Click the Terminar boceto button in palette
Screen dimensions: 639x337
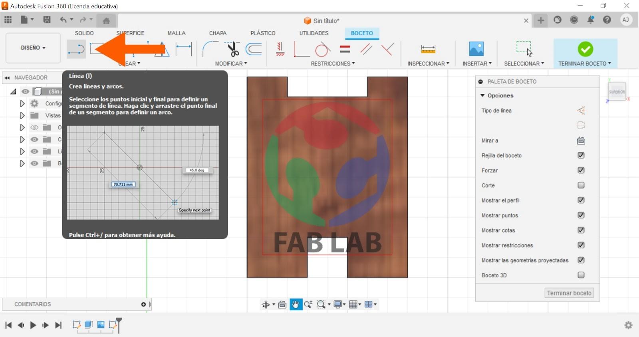tap(569, 293)
